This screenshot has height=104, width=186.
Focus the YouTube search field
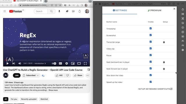(x=41, y=11)
